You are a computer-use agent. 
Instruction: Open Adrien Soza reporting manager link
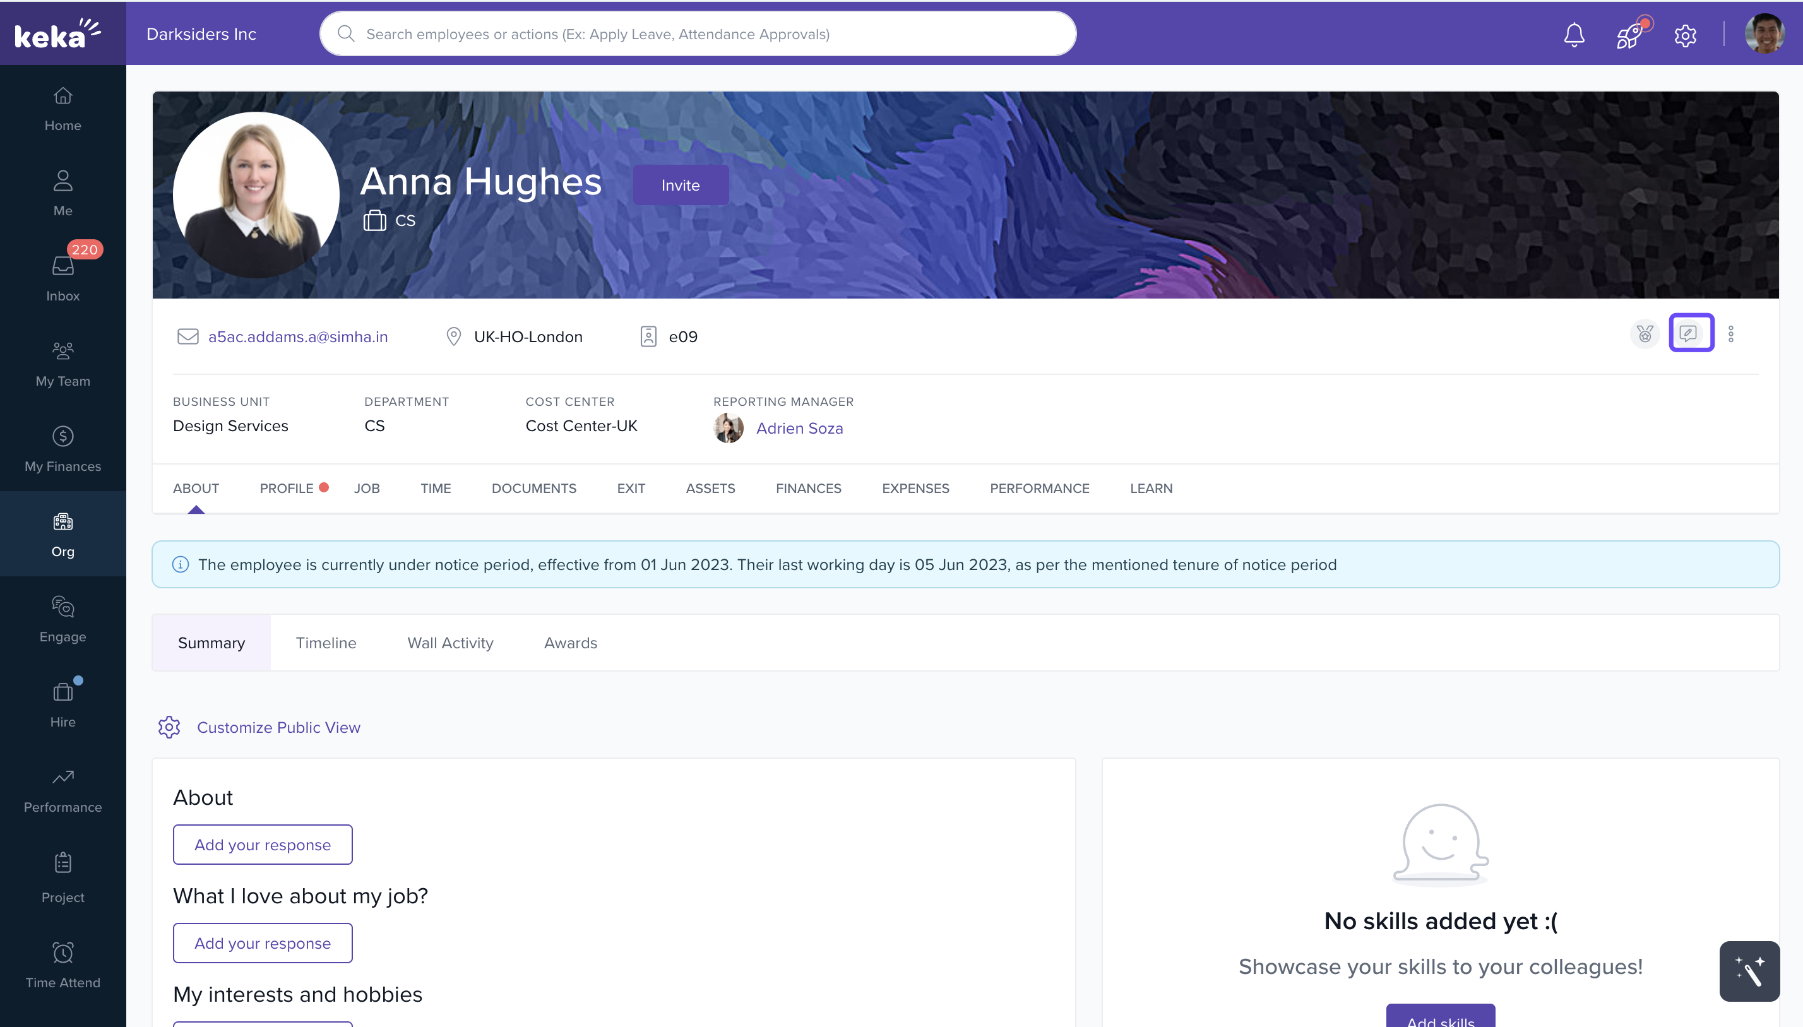click(799, 428)
